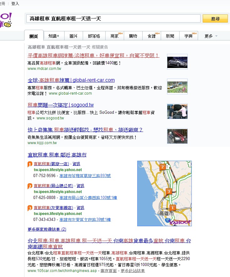Open address link 高雄市苓雅區凱旋三路893號
The height and width of the screenshot is (277, 230).
[85, 176]
